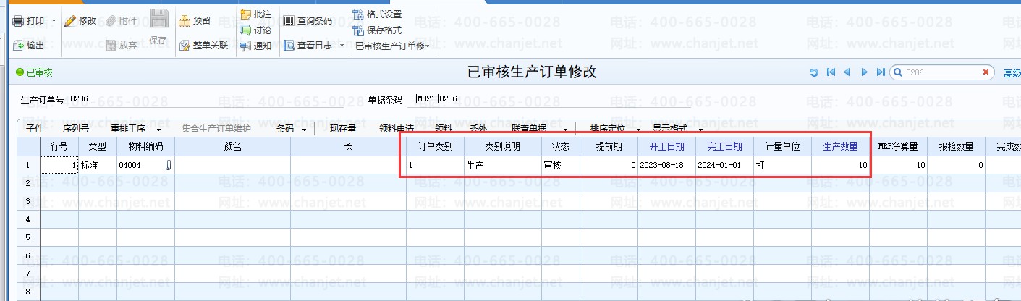This screenshot has height=301, width=1021.
Task: Click the 附件 paperclip toolbar icon
Action: [x=111, y=21]
